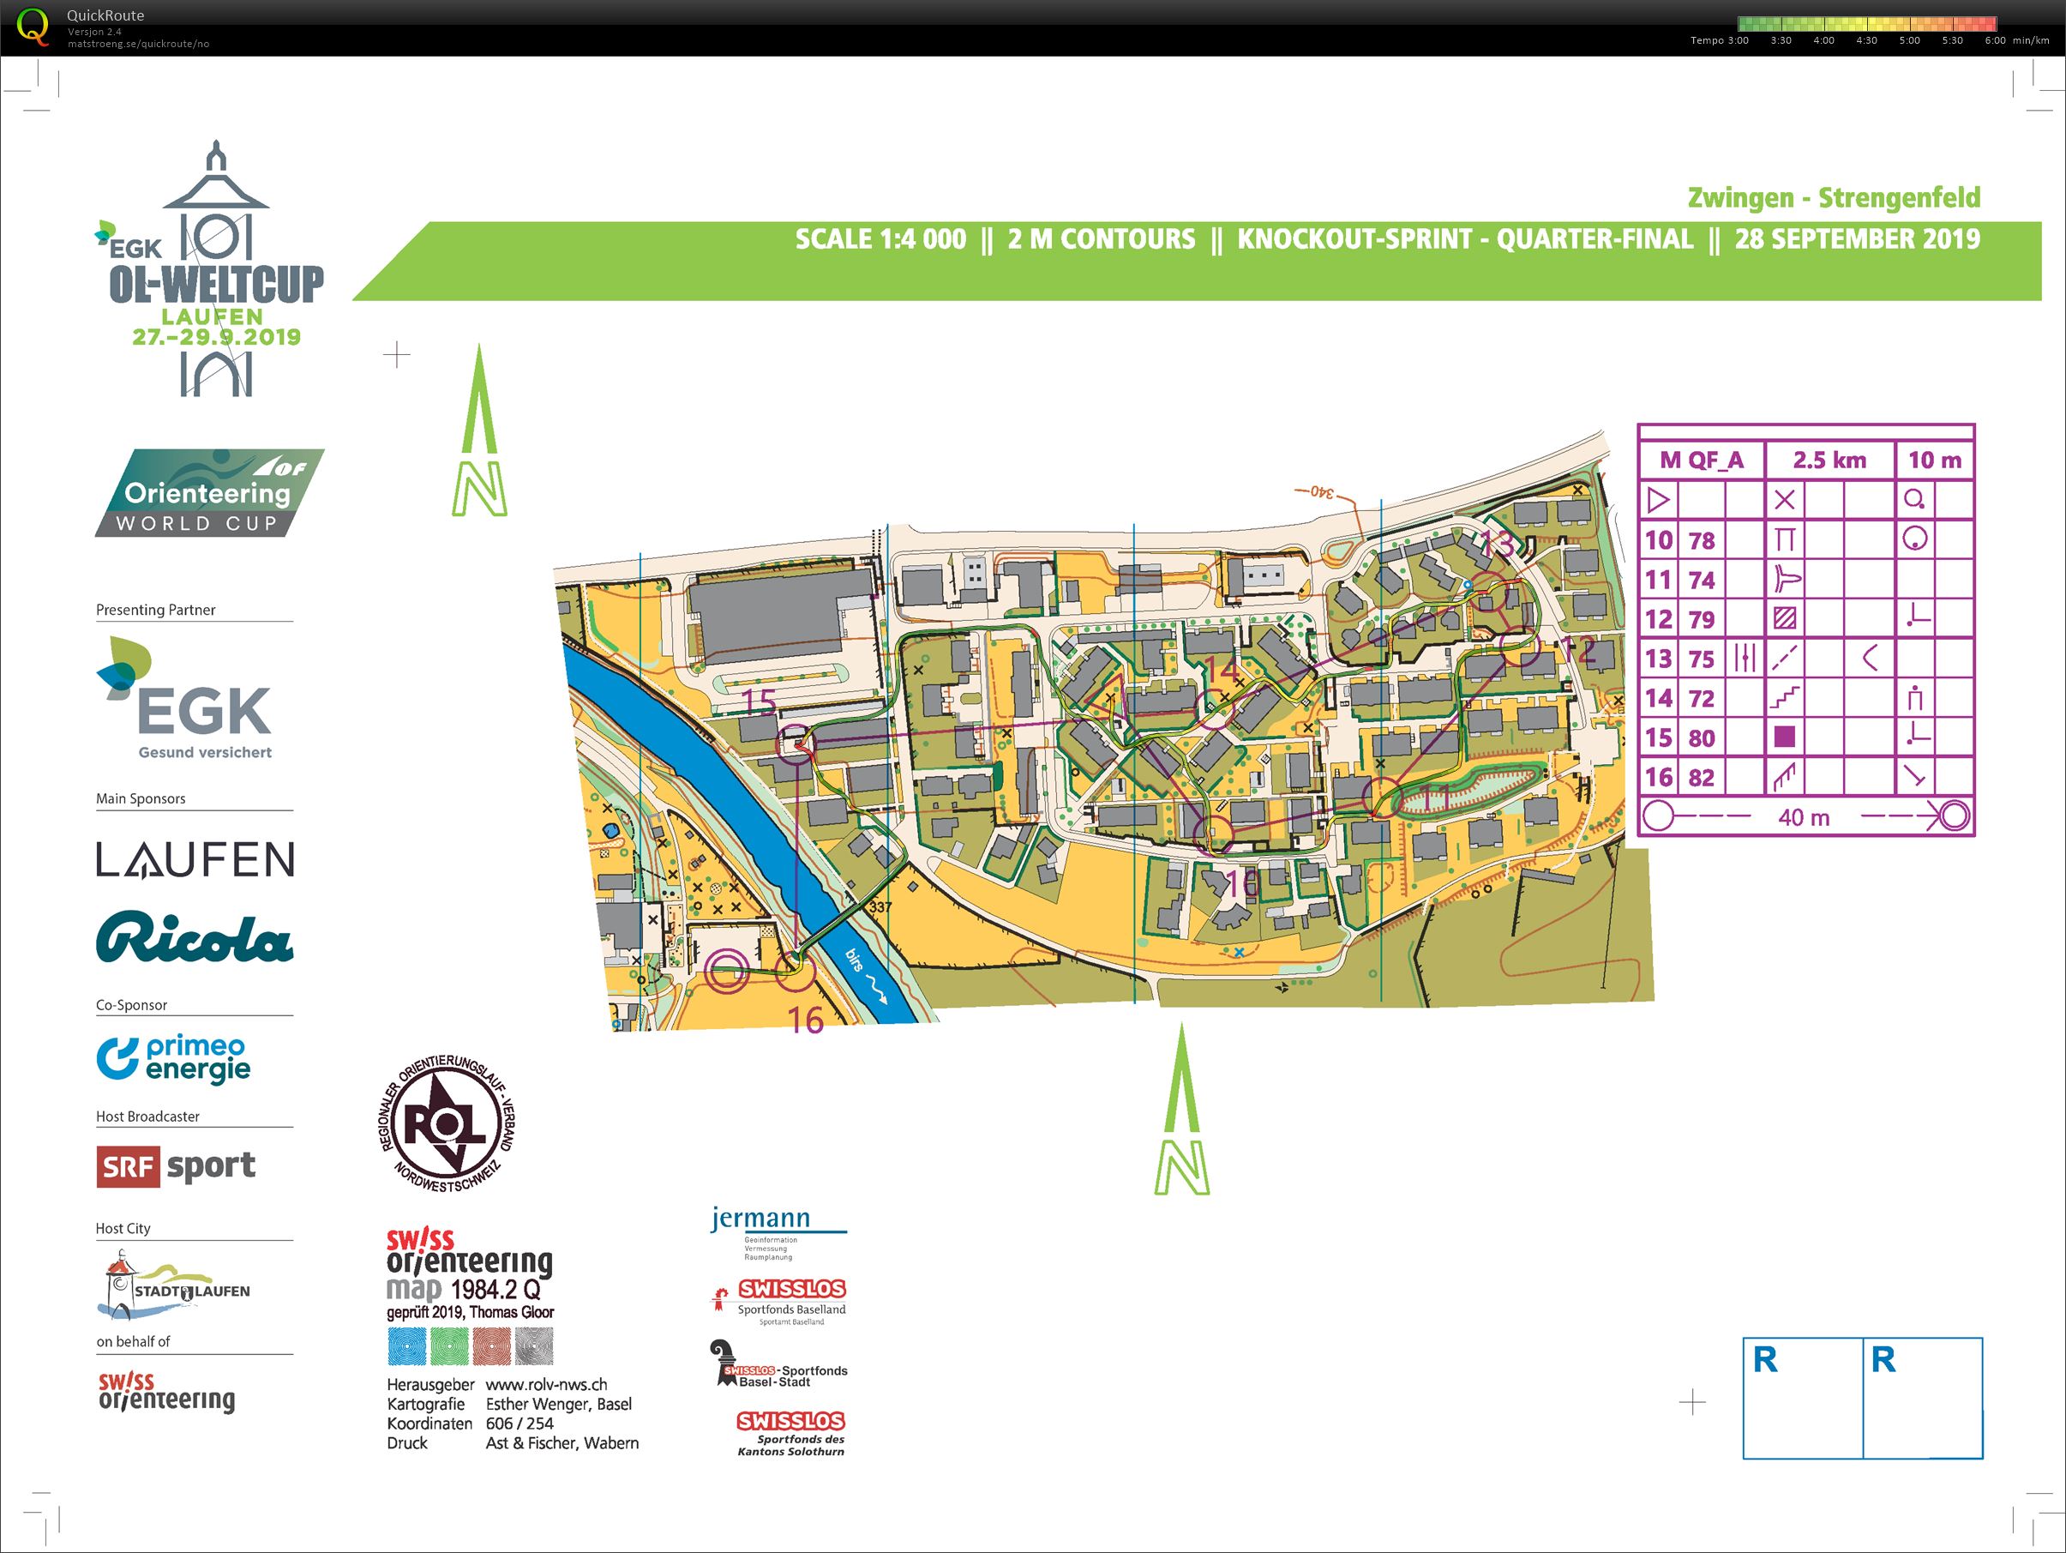The height and width of the screenshot is (1553, 2066).
Task: Click the primeo energie logo
Action: tap(174, 1059)
